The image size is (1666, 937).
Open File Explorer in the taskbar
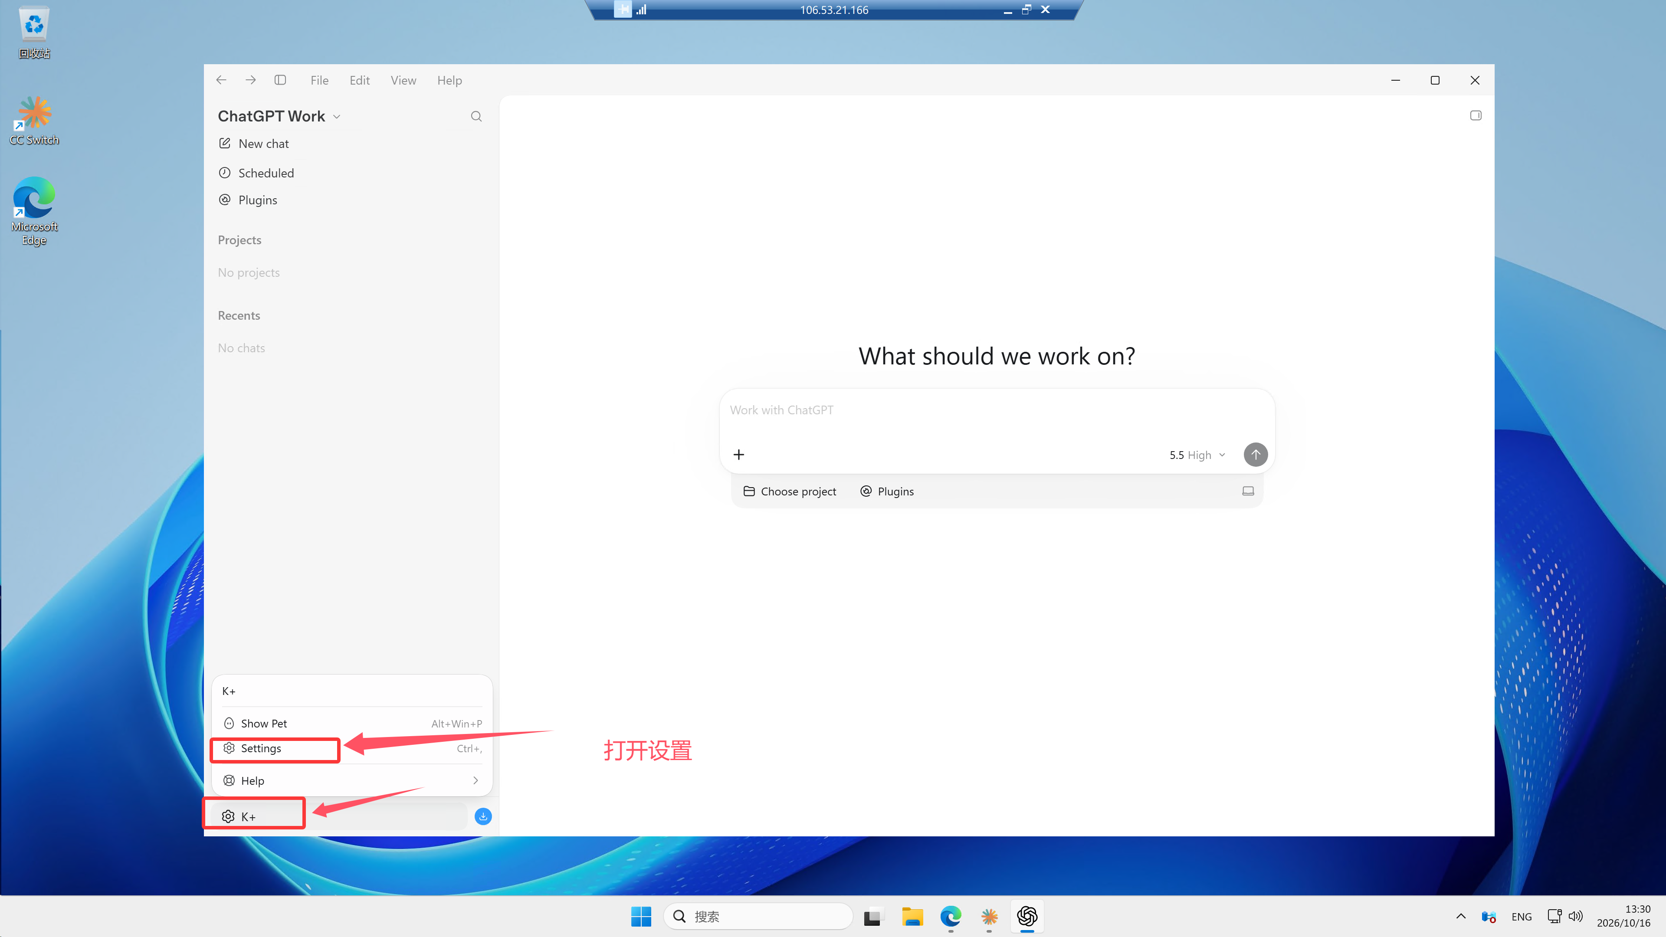[912, 916]
